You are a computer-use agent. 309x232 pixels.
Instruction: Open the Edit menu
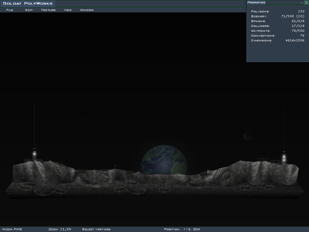(29, 10)
